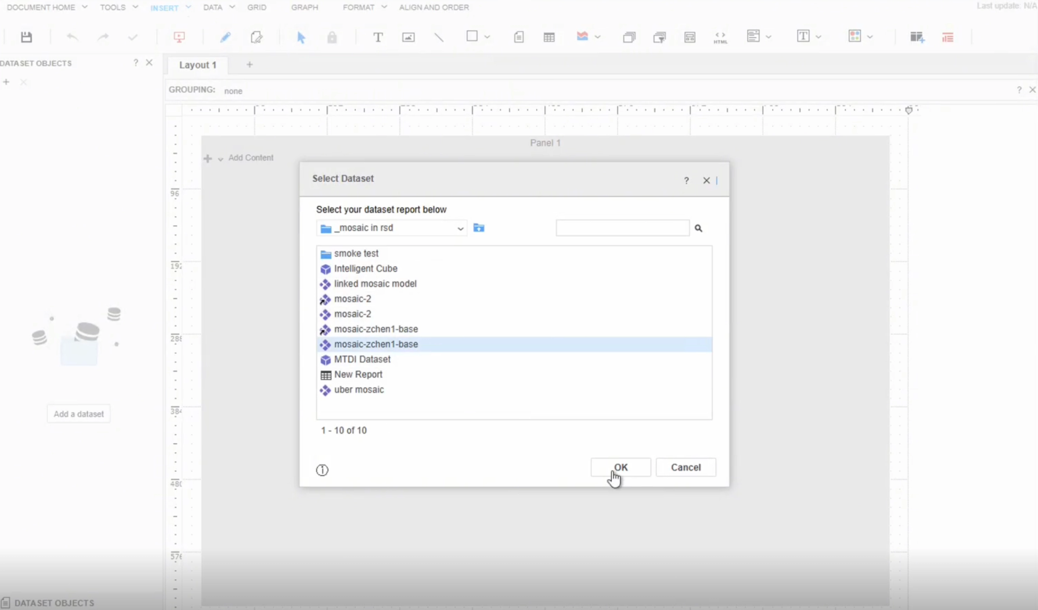Screen dimensions: 1038x610
Task: Select the uber mosaic dataset
Action: click(x=359, y=389)
